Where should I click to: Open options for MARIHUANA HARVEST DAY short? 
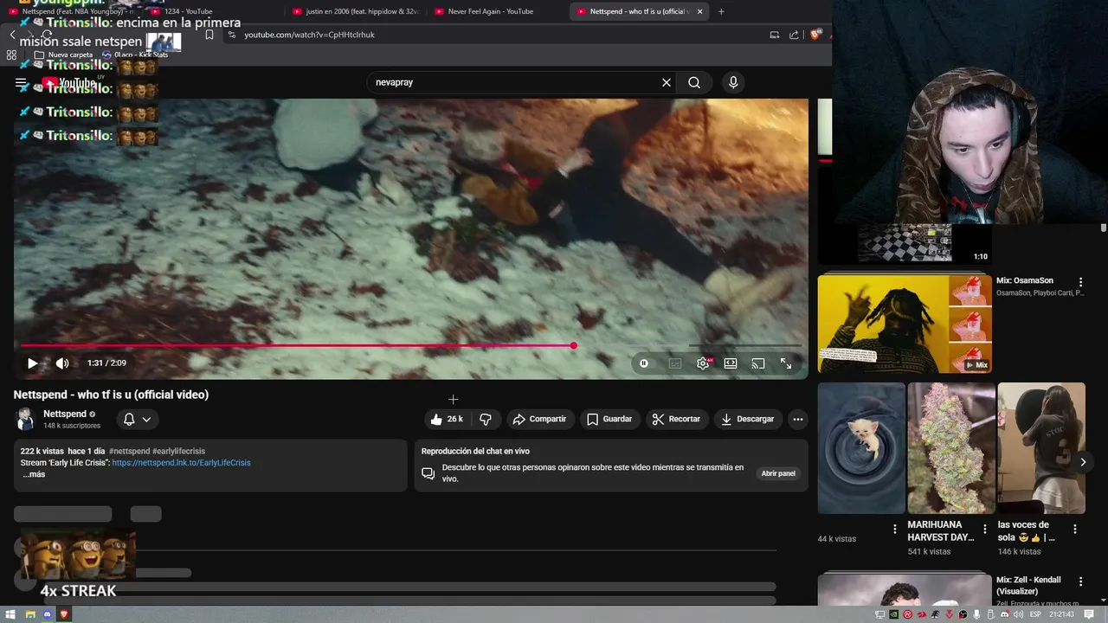(x=985, y=529)
